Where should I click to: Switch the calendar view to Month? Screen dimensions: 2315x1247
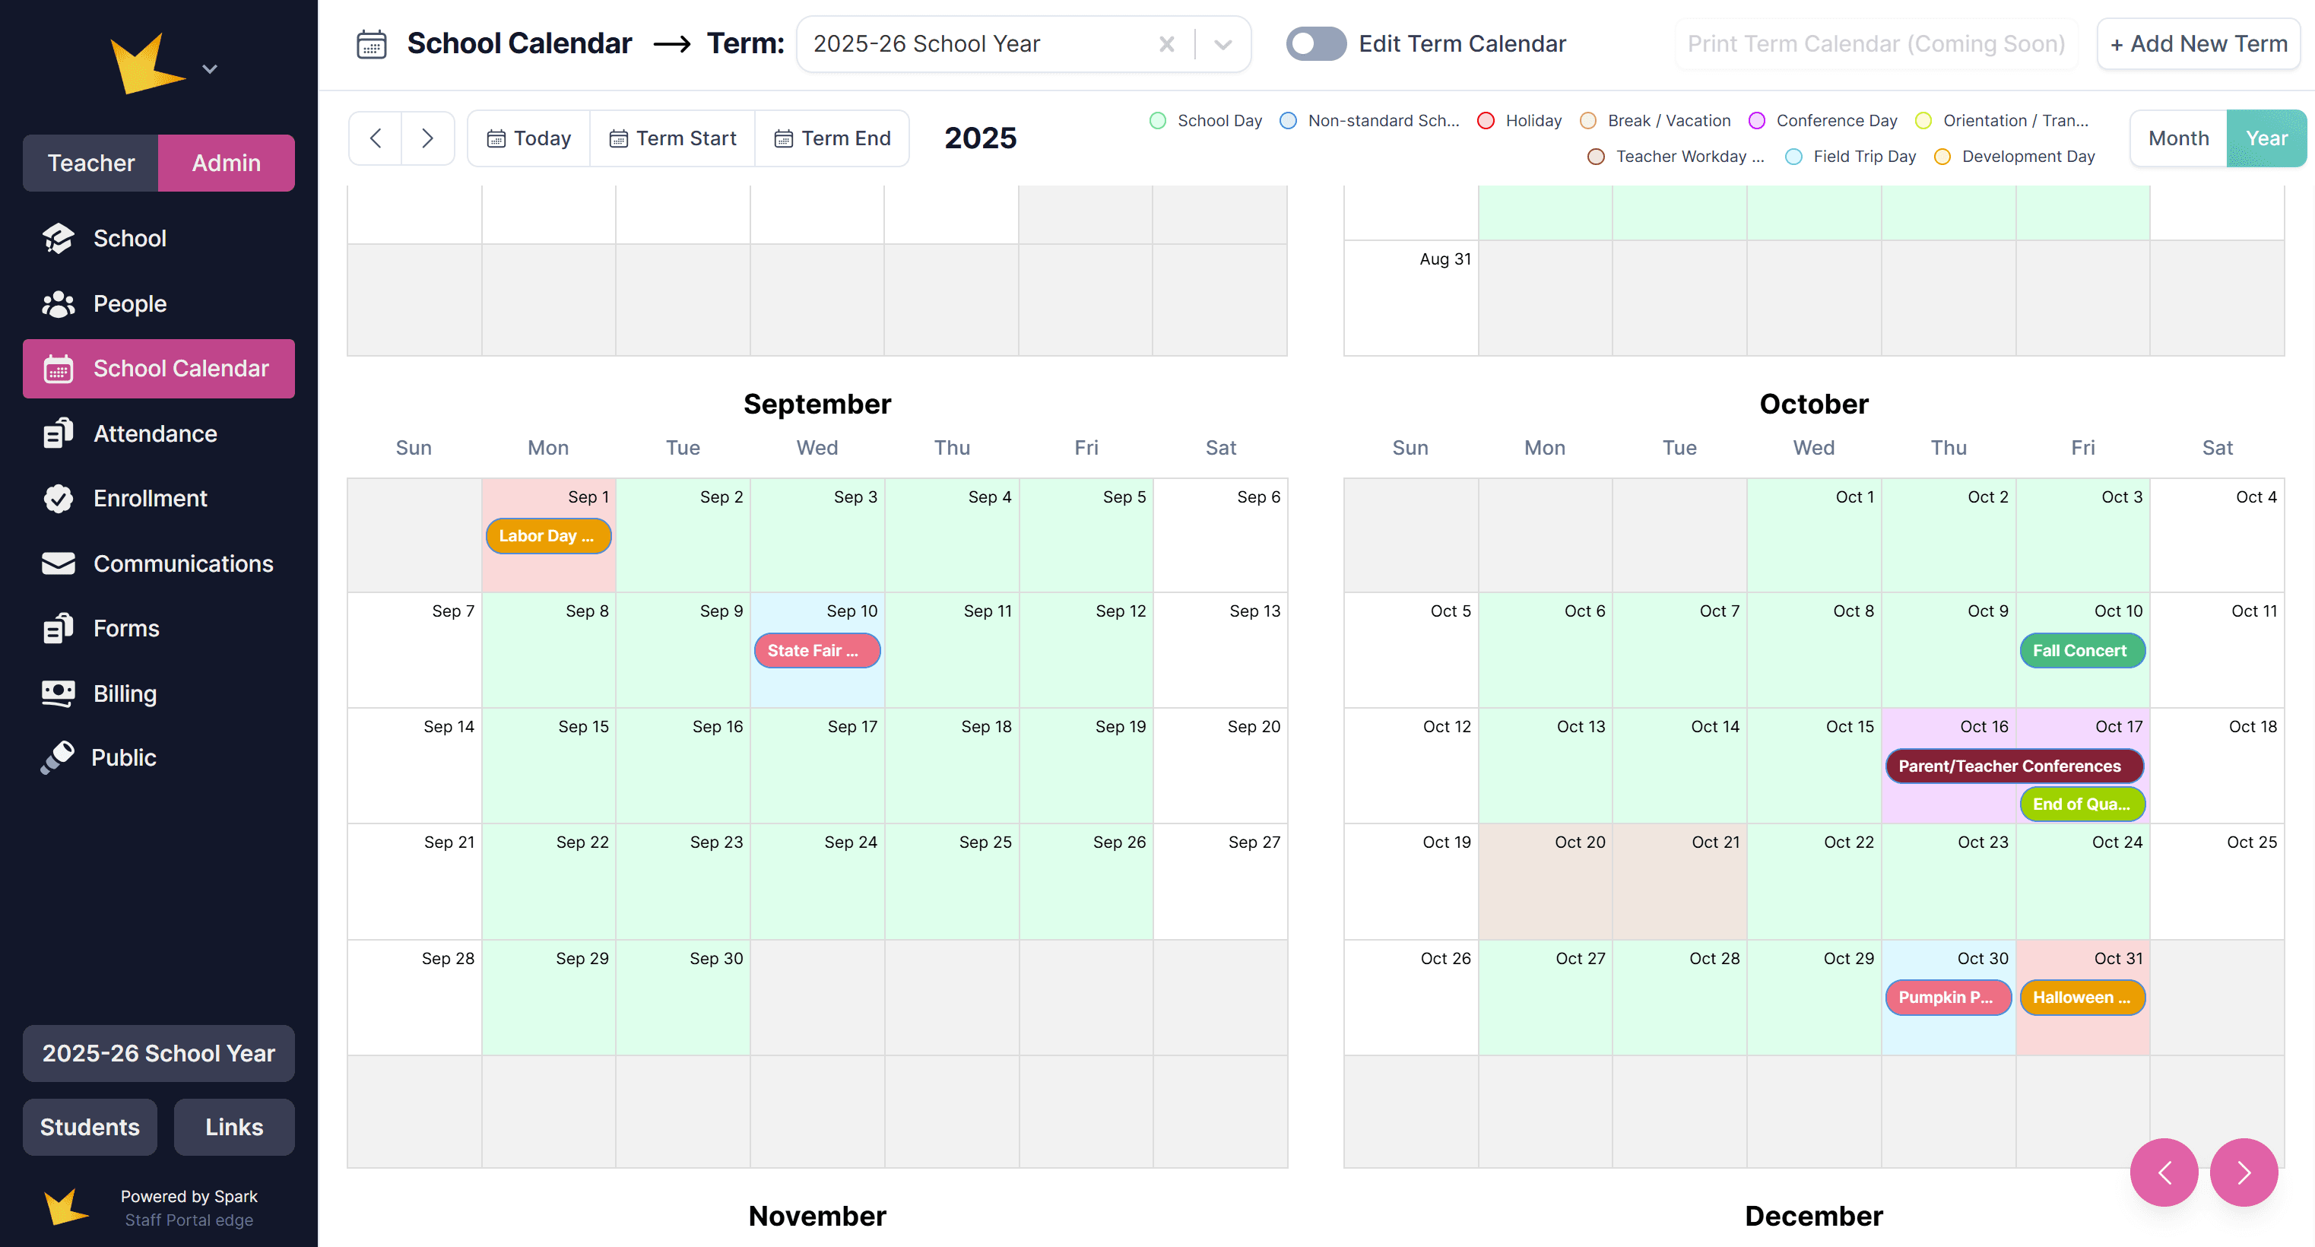point(2177,138)
